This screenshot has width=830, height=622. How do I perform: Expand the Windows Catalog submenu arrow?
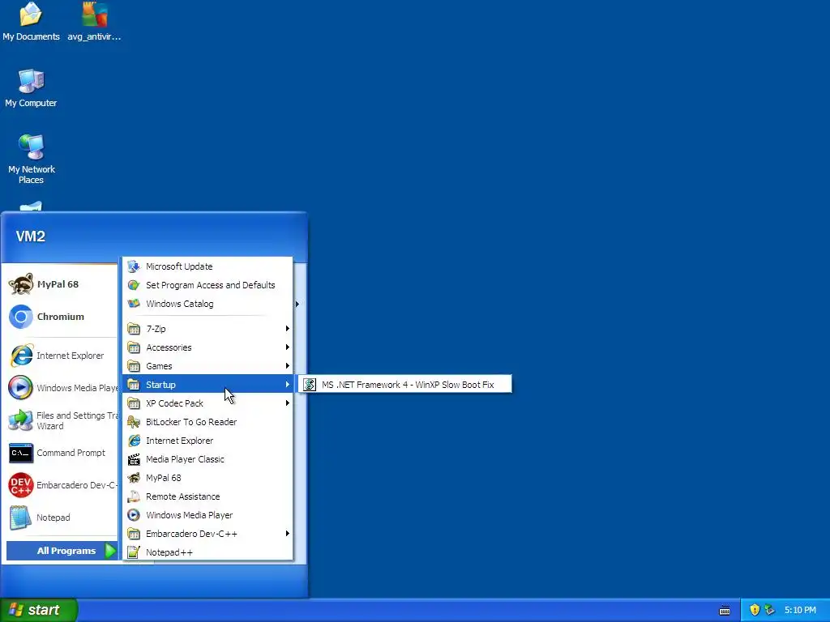click(x=297, y=305)
